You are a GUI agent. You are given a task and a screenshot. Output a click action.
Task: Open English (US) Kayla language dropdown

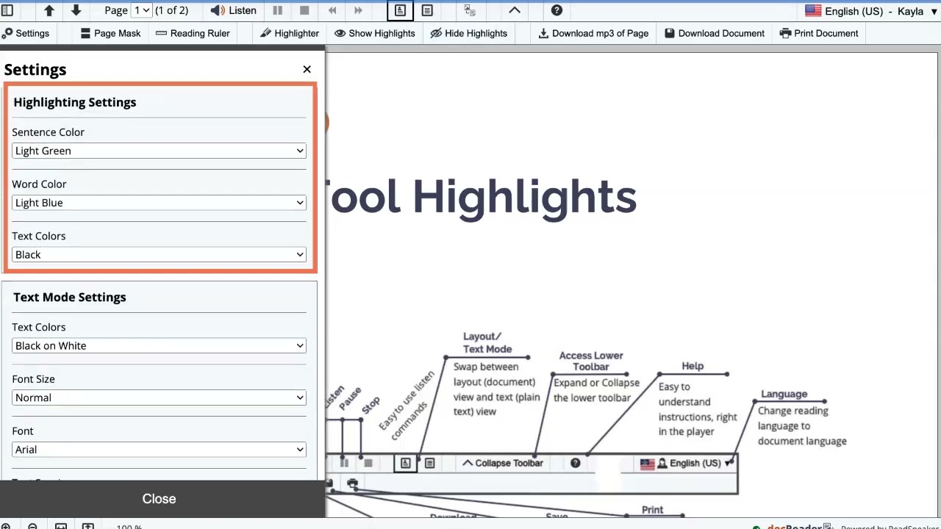872,11
